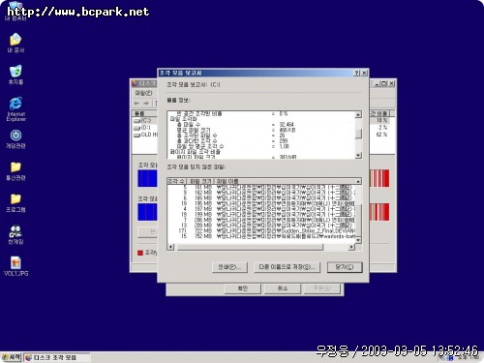484x363 pixels.
Task: Click down arrow of file list vertical scrollbar
Action: pos(358,240)
